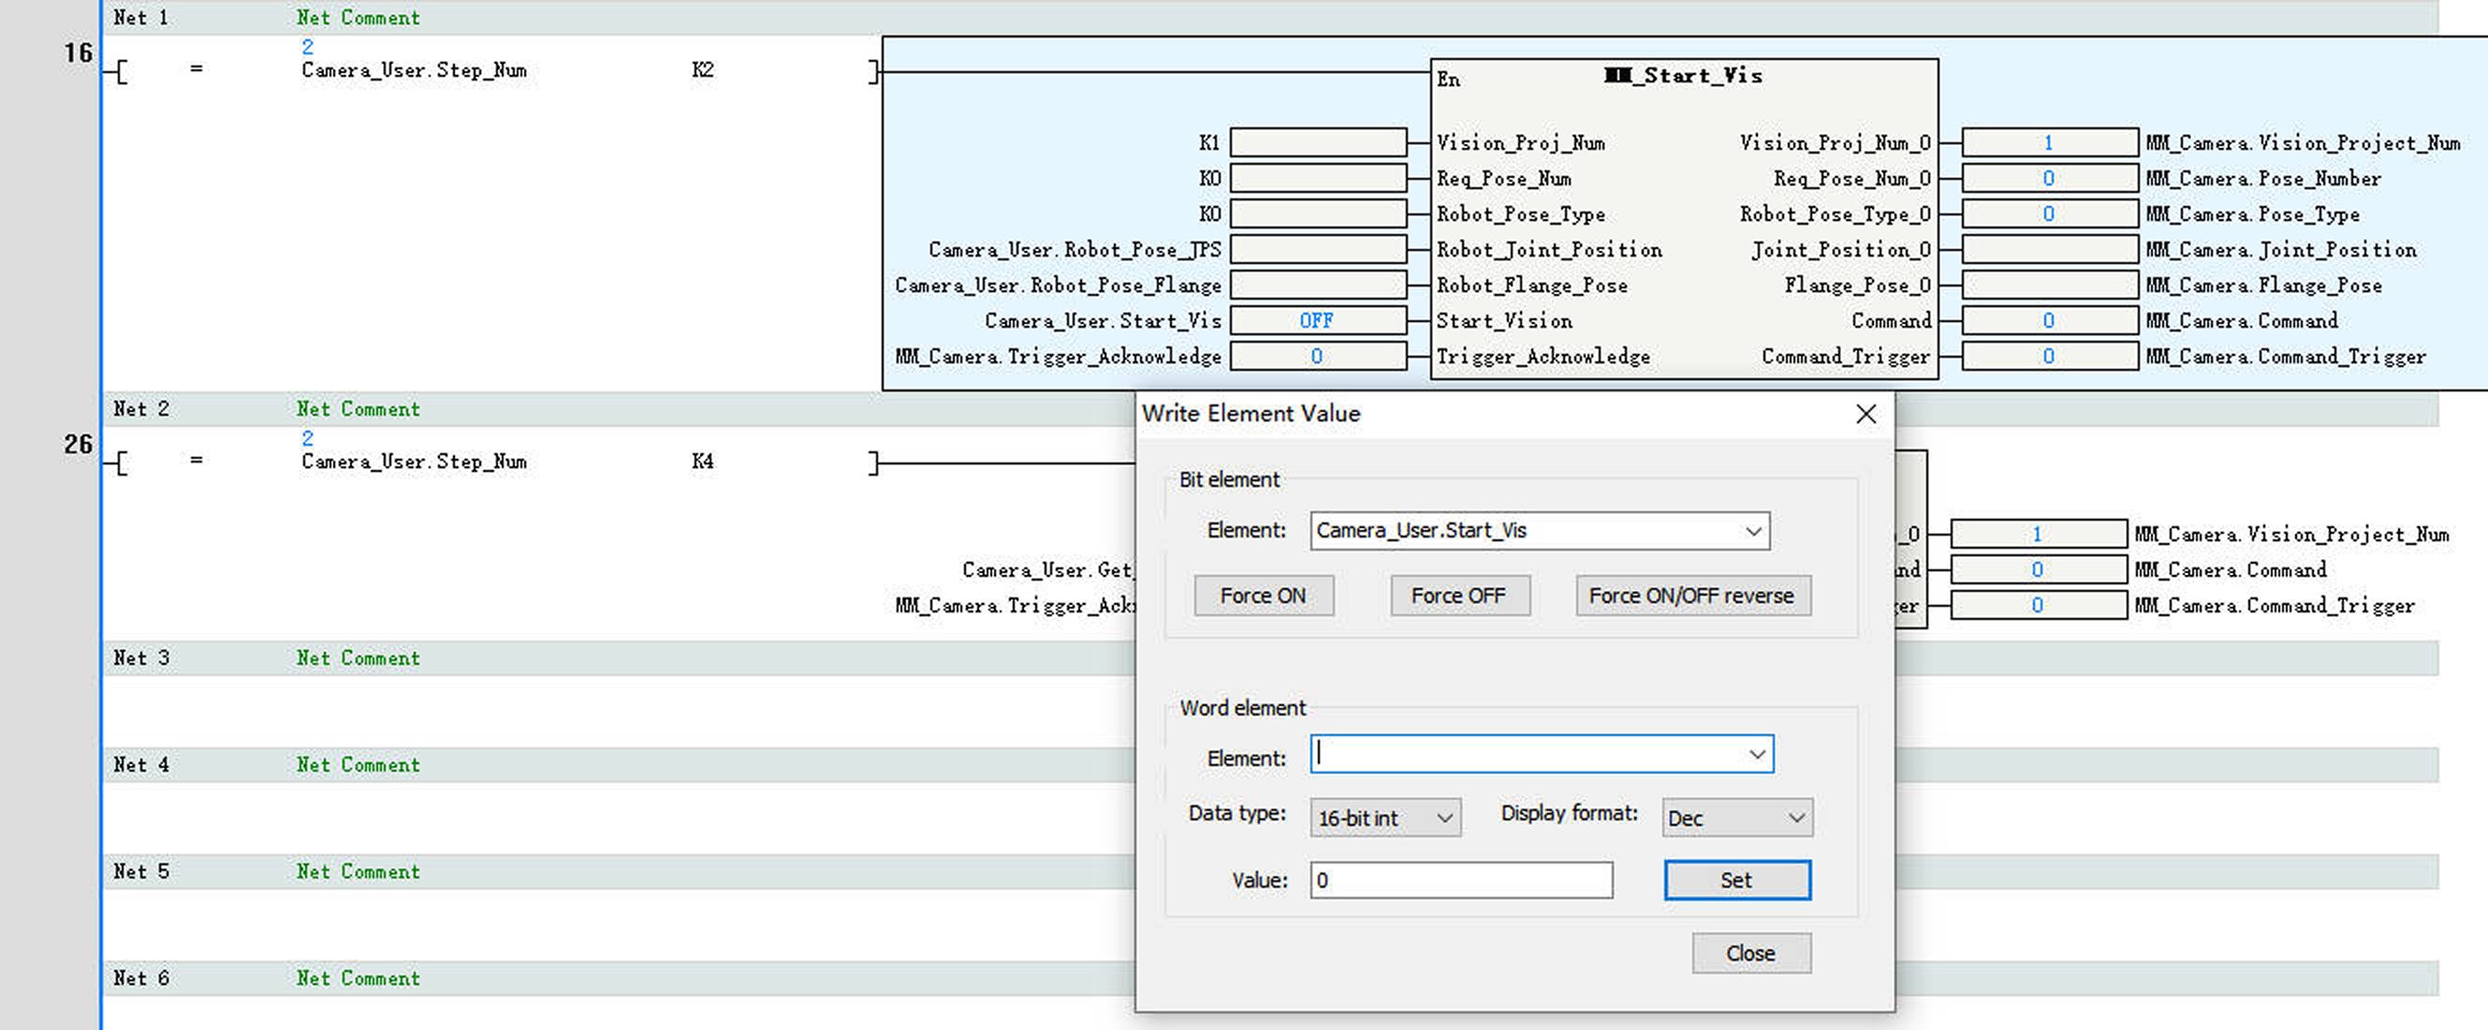Click the Word element text field
This screenshot has width=2488, height=1030.
coord(1526,755)
